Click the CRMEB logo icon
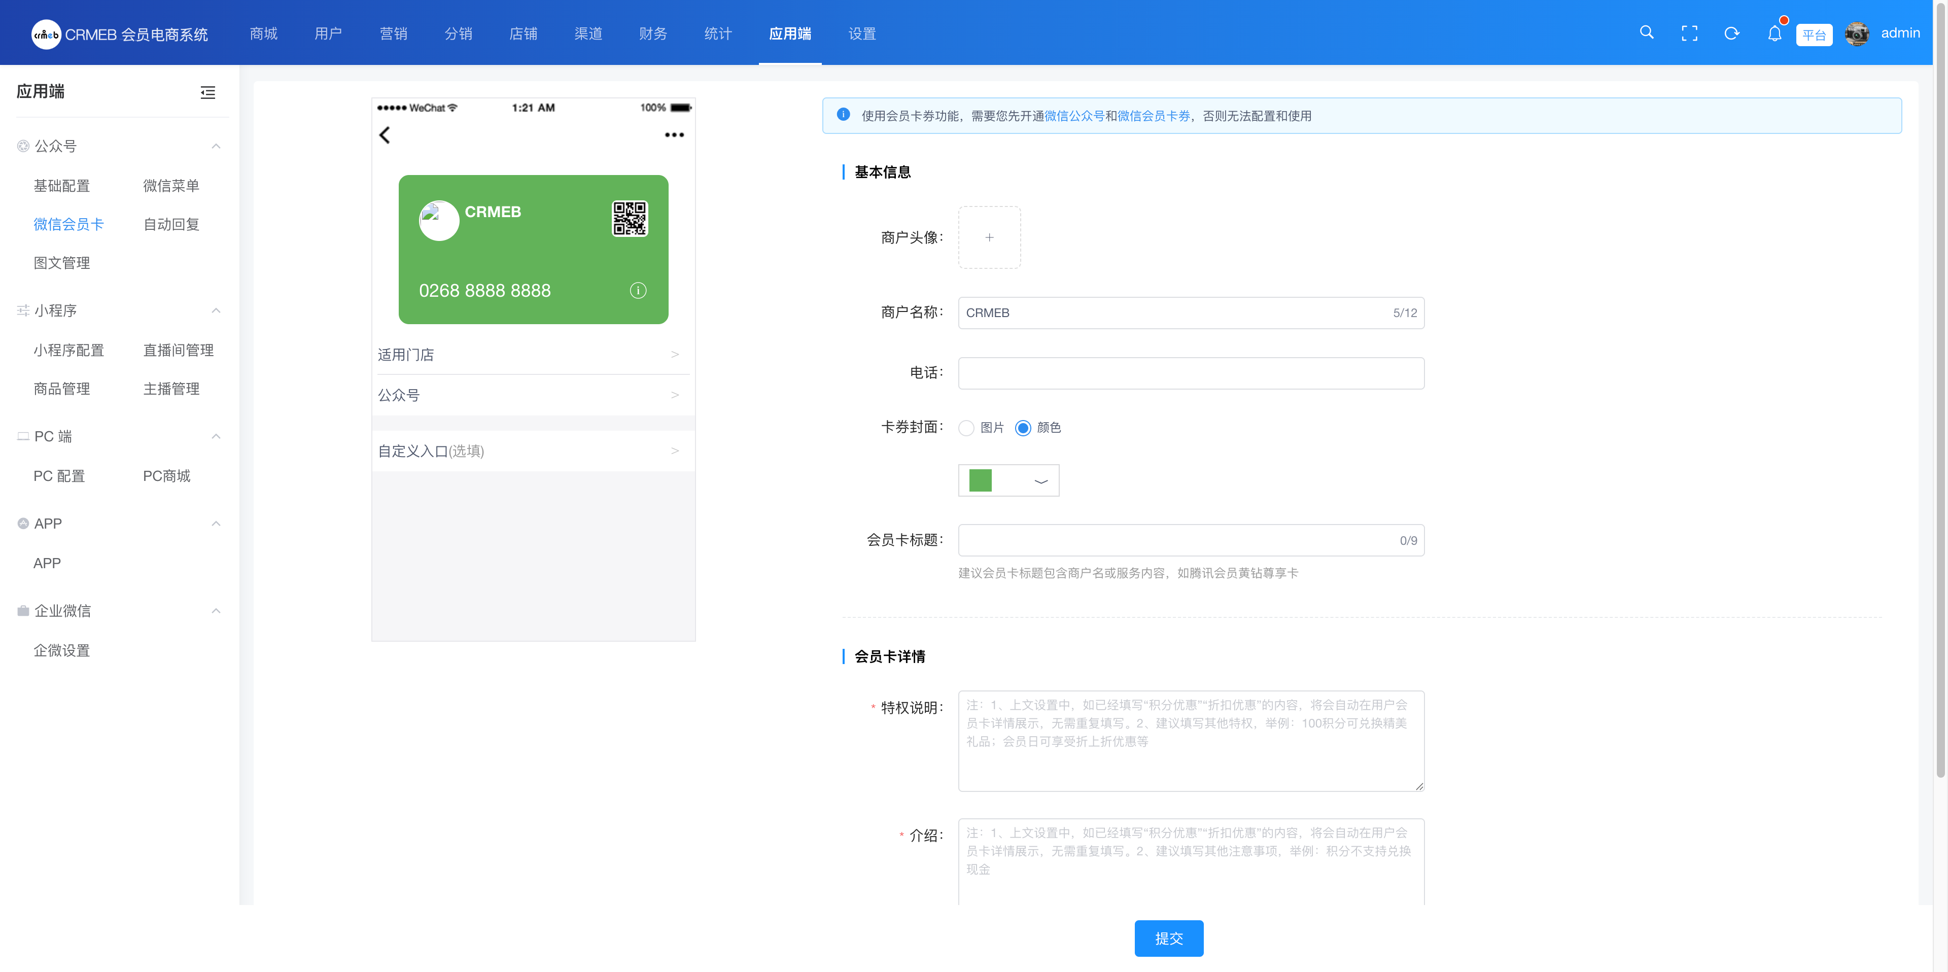Screen dimensions: 1948x972 (x=46, y=34)
